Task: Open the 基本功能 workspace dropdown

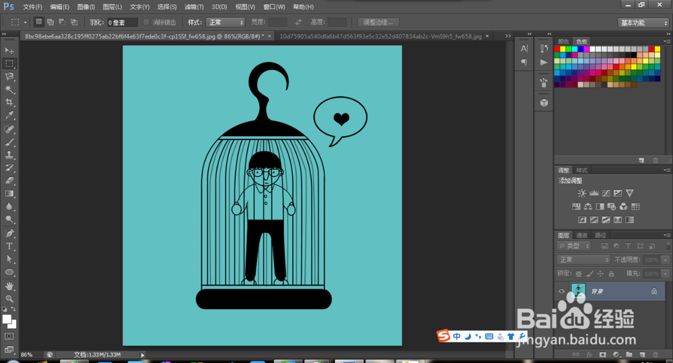Action: 643,23
